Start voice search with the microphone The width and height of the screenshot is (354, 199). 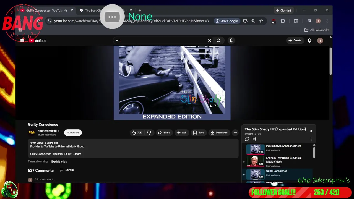tap(231, 41)
